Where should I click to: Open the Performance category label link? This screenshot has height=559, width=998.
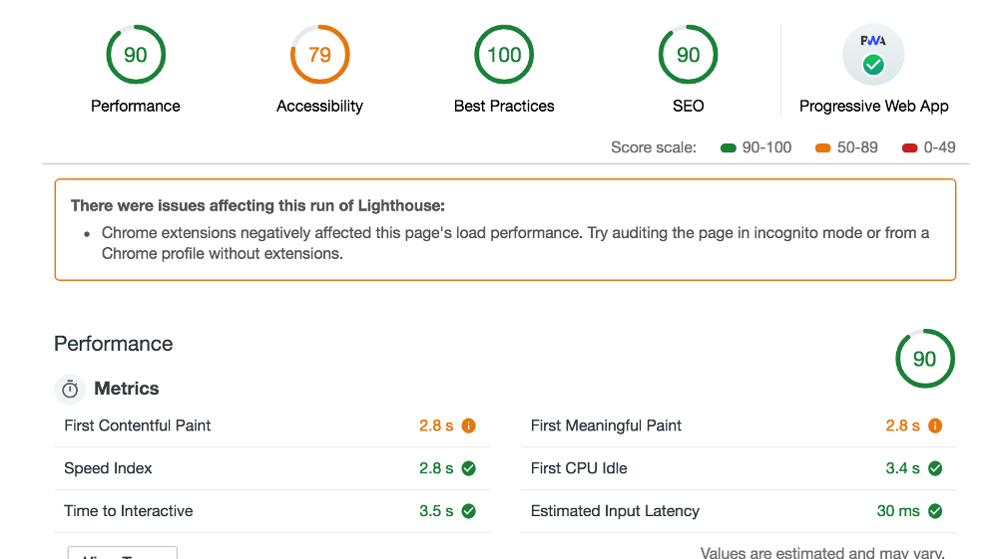pos(136,106)
